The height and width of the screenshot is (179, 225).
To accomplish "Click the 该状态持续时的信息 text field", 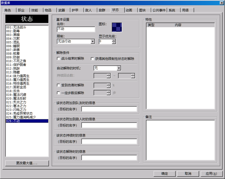I will point(109,142).
